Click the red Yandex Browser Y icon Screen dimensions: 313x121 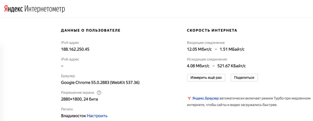coord(189,98)
